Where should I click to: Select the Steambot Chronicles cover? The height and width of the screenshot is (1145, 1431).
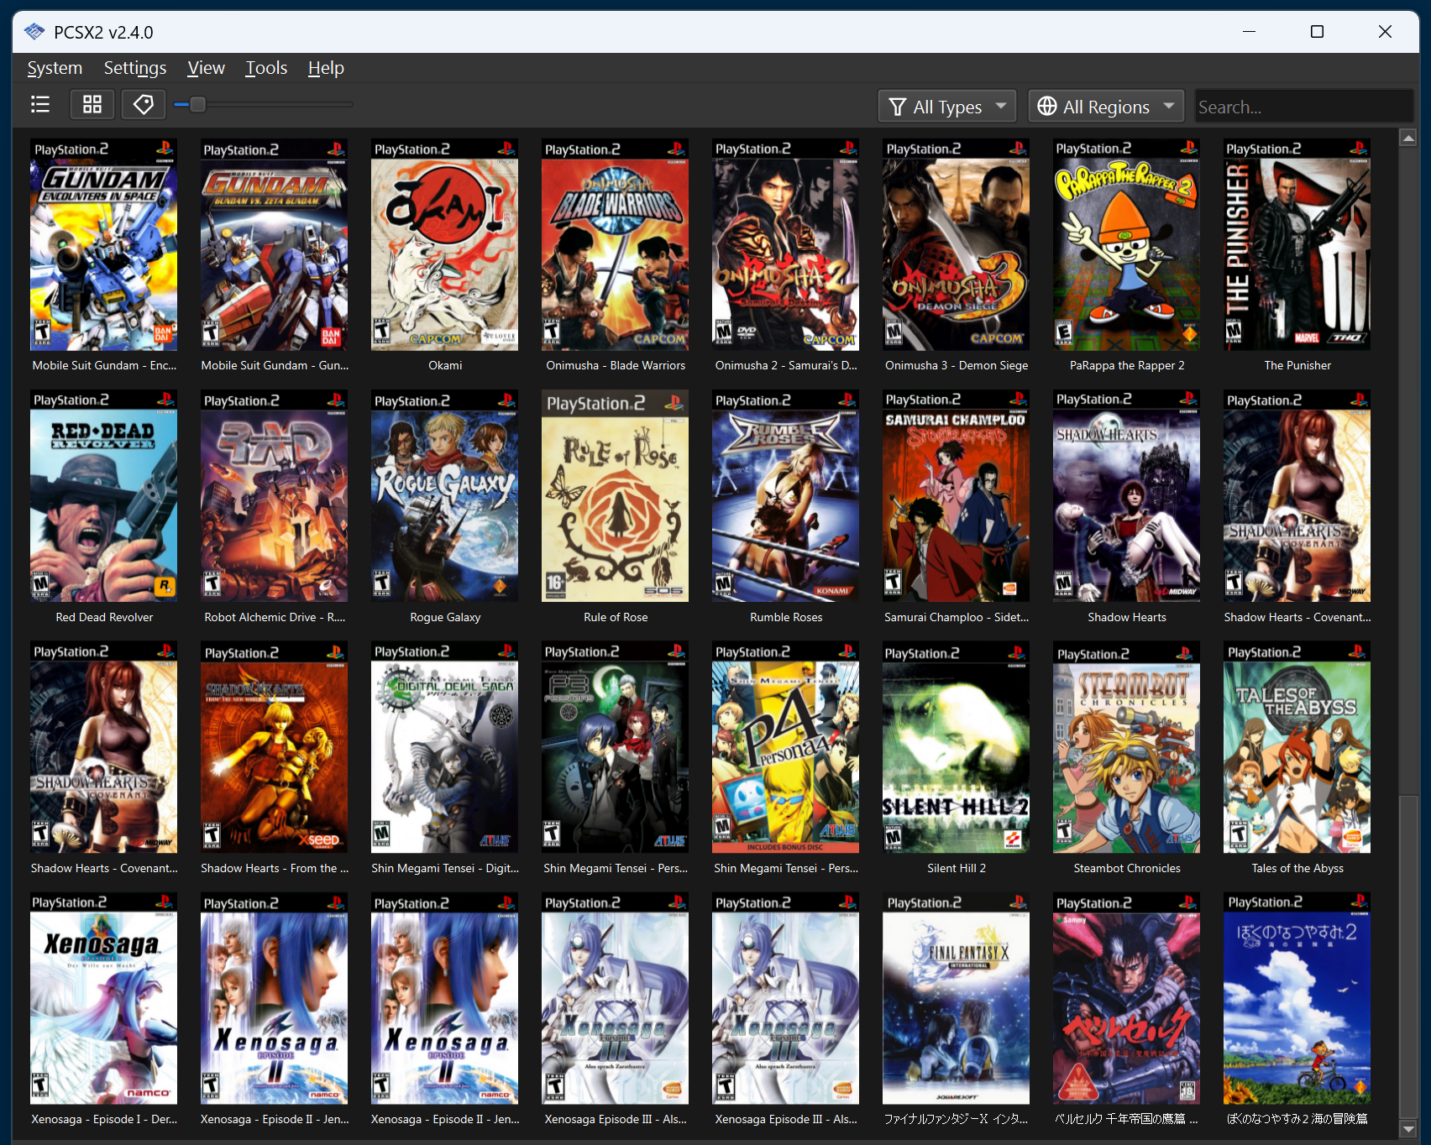(x=1127, y=747)
